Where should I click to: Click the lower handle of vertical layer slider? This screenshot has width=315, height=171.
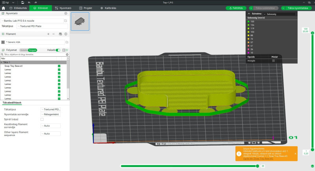pyautogui.click(x=312, y=149)
